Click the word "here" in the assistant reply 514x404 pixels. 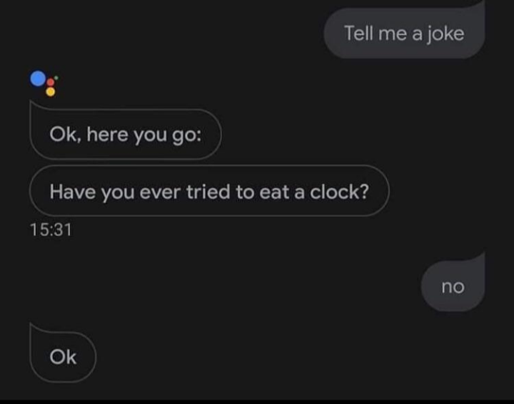point(107,135)
